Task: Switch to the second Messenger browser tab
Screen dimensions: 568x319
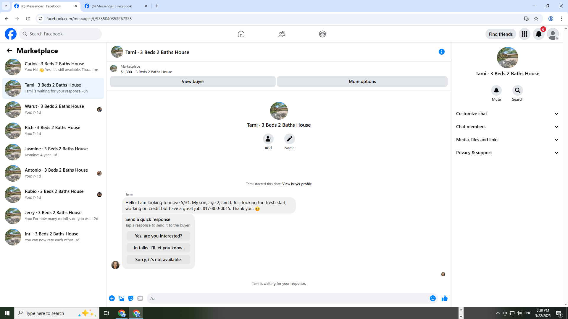Action: click(115, 6)
